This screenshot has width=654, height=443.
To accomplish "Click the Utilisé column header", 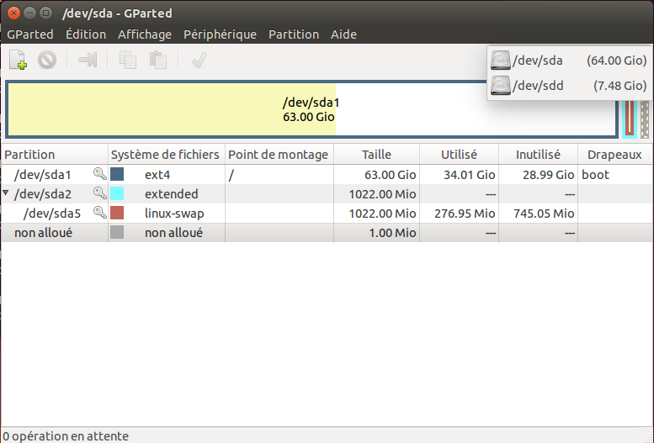I will pos(459,155).
